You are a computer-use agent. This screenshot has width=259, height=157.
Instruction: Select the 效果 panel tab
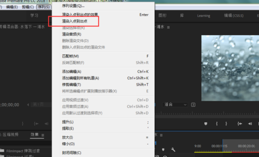[x=35, y=135]
